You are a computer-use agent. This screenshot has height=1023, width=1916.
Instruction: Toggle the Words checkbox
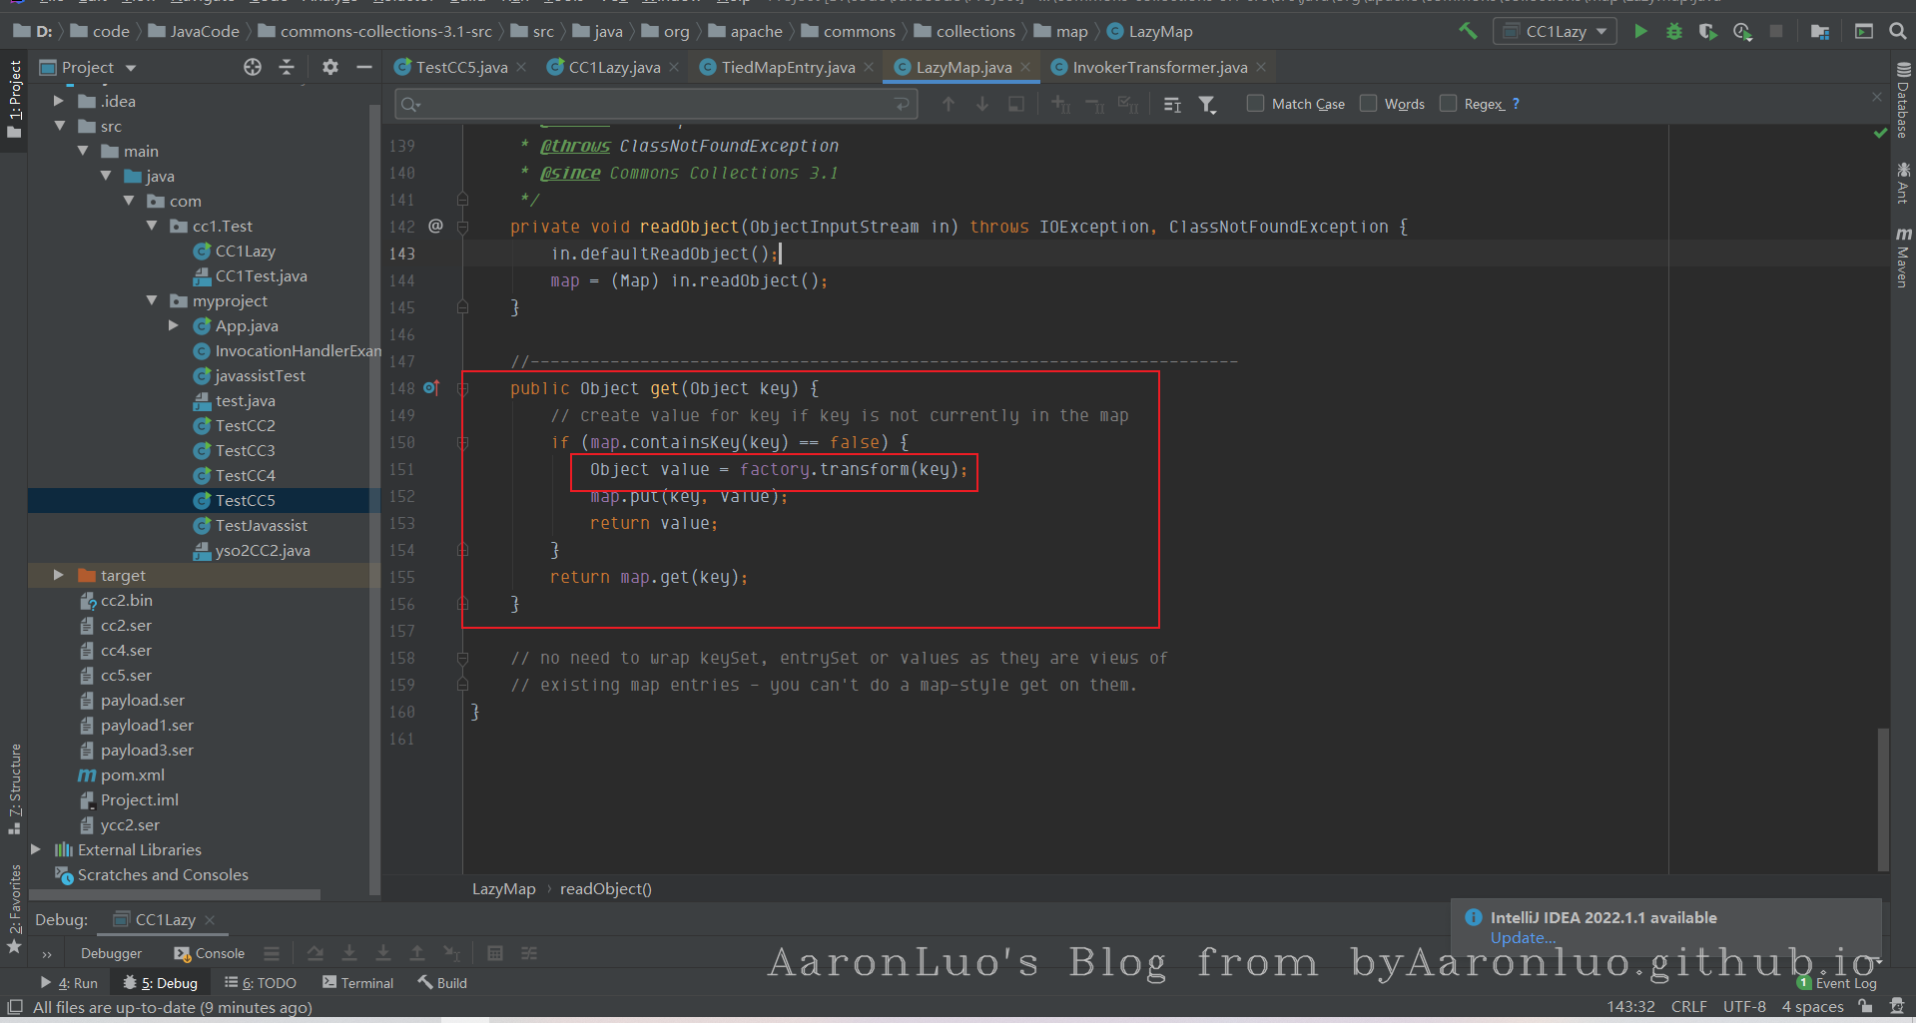(x=1369, y=103)
